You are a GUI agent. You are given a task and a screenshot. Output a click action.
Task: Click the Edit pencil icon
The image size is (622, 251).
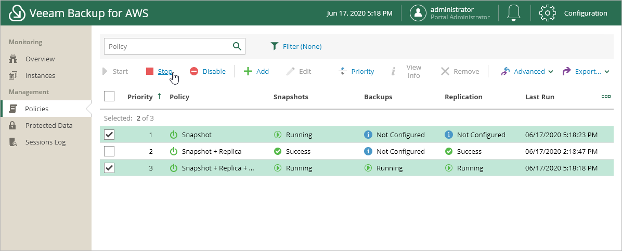291,71
